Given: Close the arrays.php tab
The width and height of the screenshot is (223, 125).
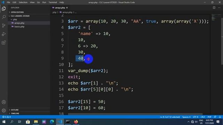Looking at the screenshot, I should click(x=67, y=8).
